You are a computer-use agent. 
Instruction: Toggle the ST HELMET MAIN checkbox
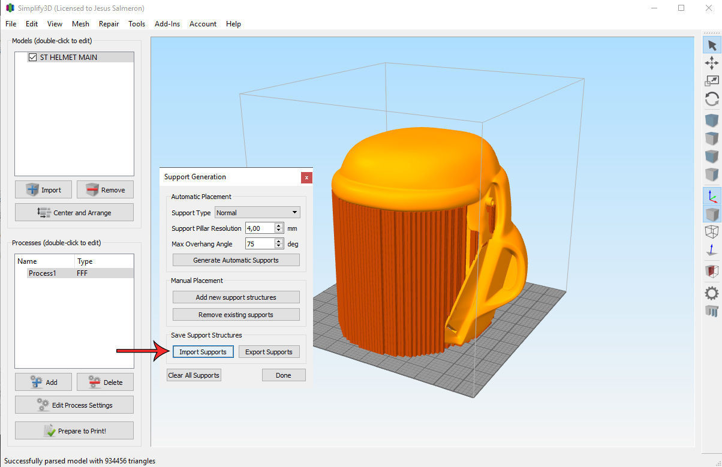[x=33, y=58]
